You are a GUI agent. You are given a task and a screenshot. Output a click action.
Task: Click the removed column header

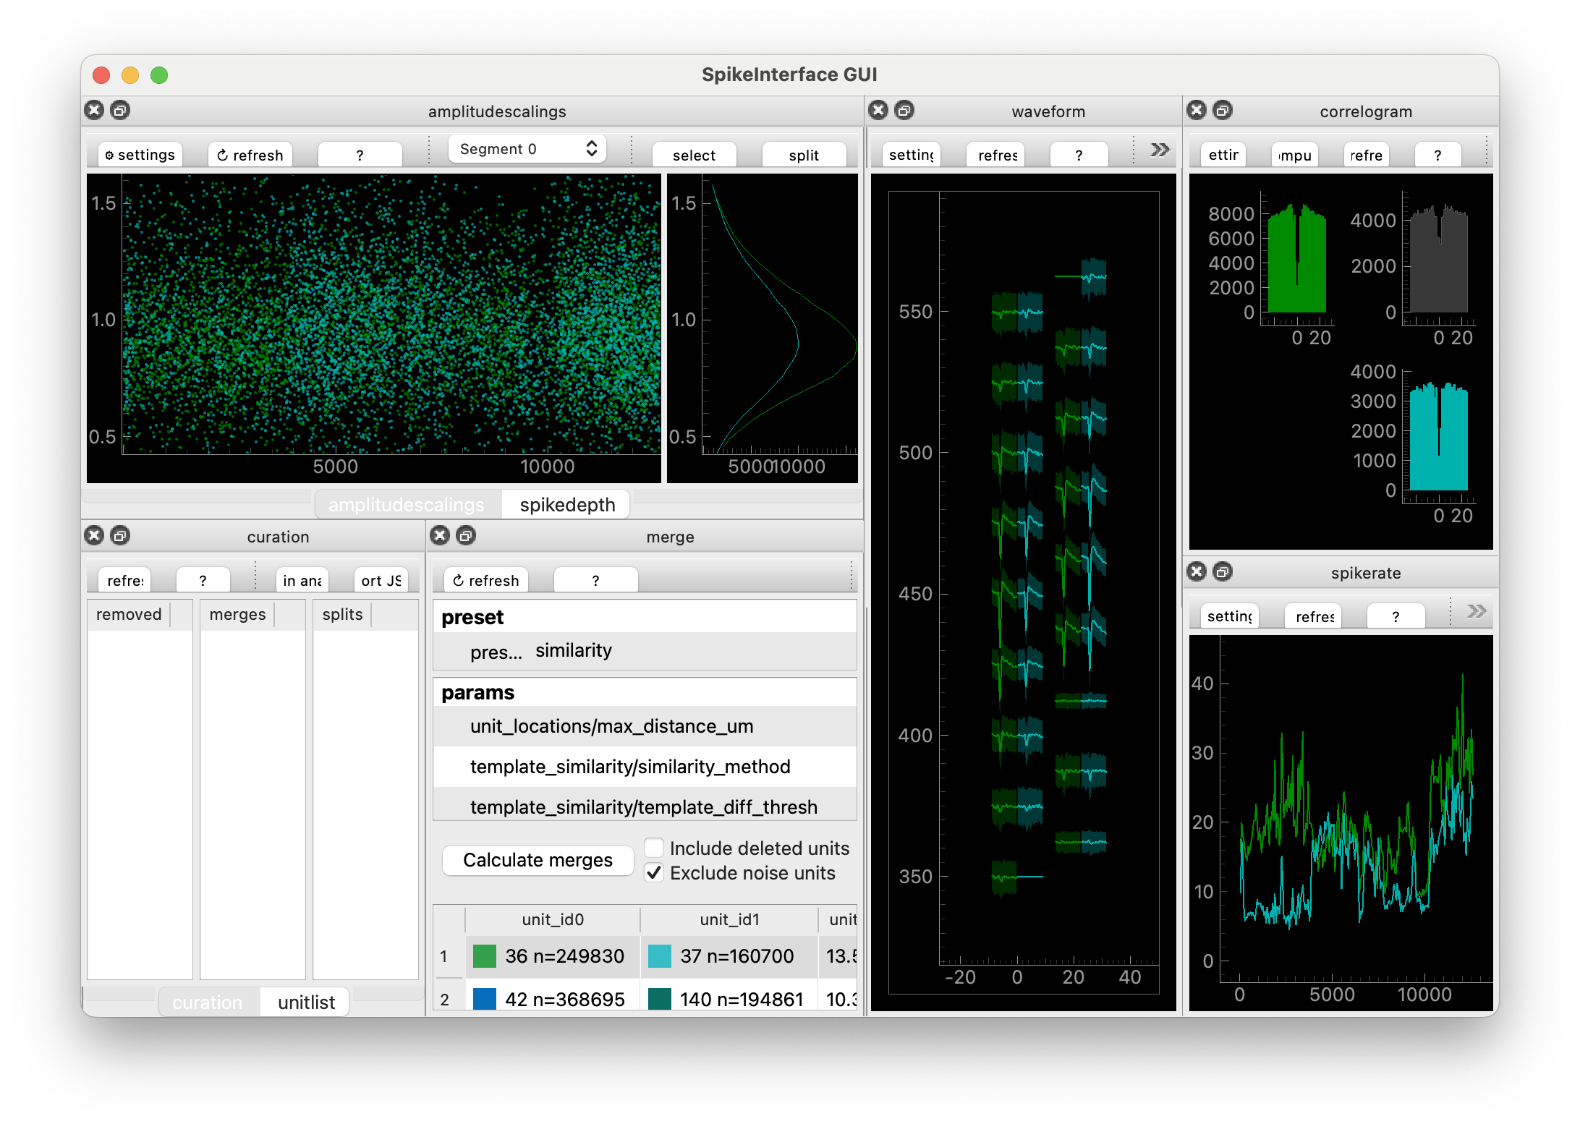coord(129,614)
